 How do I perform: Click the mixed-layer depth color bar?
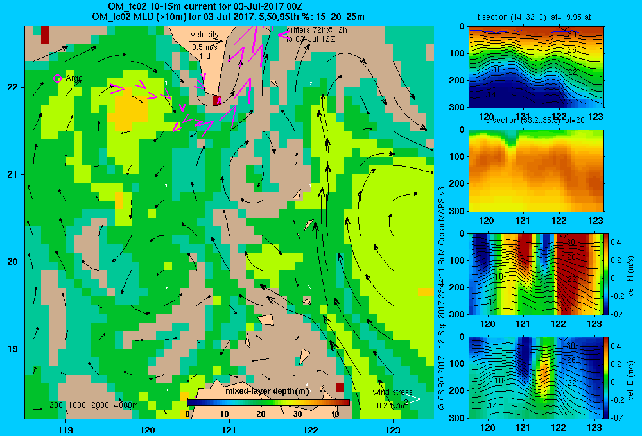click(x=268, y=403)
